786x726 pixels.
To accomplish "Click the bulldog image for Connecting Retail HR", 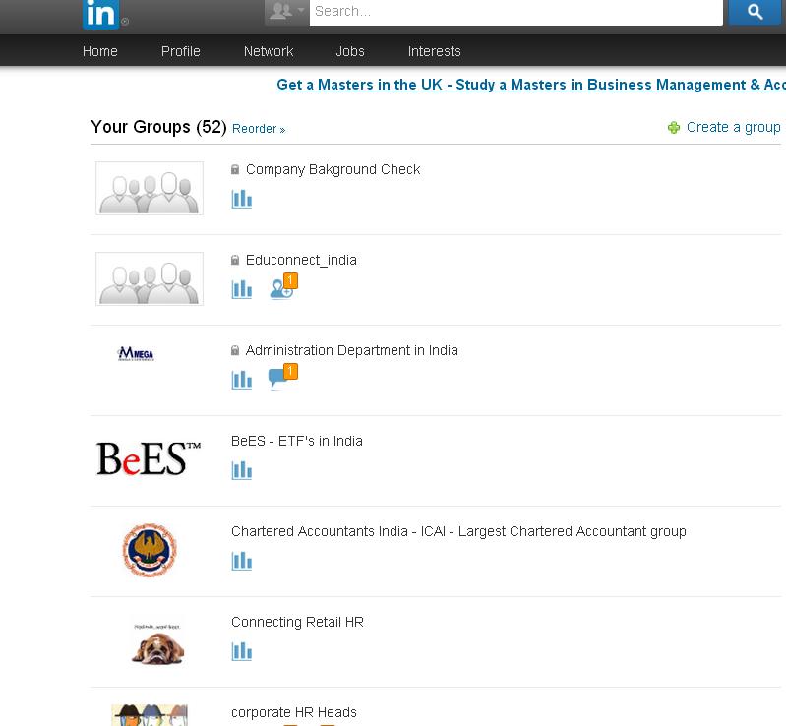I will pyautogui.click(x=157, y=644).
